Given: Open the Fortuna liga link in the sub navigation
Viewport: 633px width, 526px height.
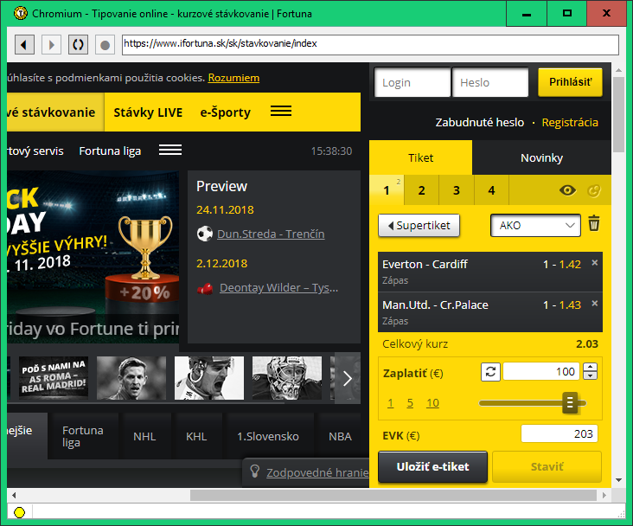Looking at the screenshot, I should coord(110,151).
